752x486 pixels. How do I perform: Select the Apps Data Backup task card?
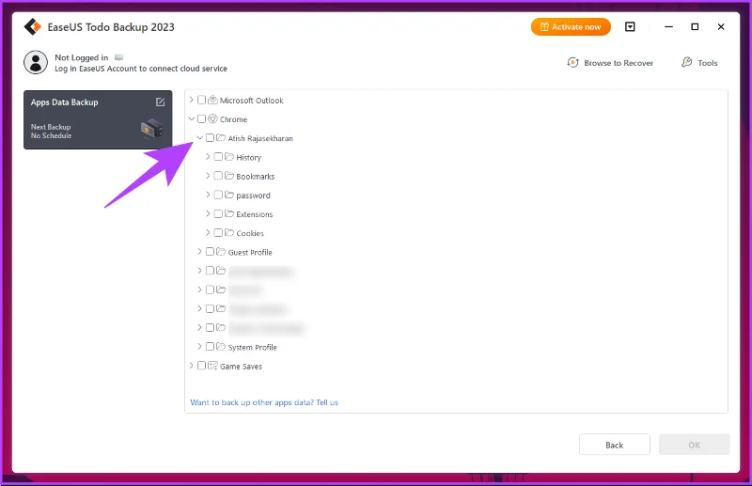click(98, 119)
